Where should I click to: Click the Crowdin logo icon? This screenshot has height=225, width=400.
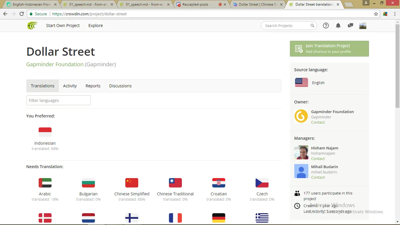pos(32,26)
